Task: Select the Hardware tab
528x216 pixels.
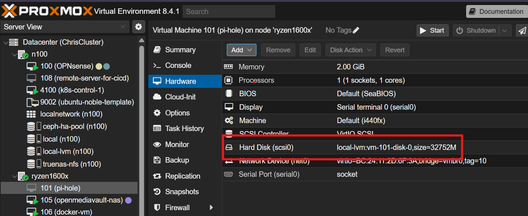Action: point(185,81)
